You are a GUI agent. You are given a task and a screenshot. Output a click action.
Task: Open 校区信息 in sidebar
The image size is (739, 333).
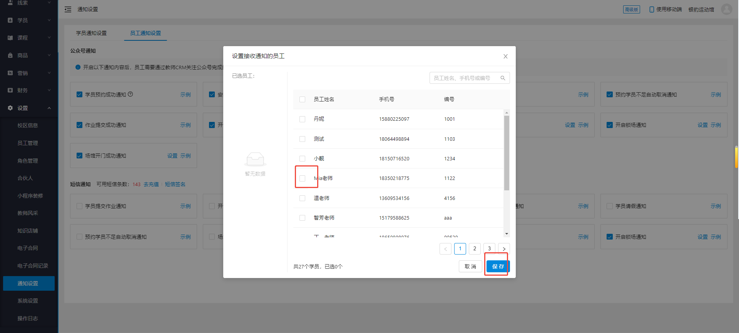point(28,125)
